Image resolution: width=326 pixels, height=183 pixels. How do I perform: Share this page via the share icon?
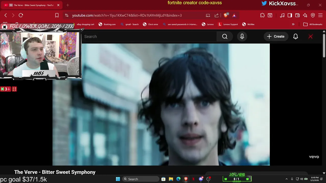click(216, 15)
